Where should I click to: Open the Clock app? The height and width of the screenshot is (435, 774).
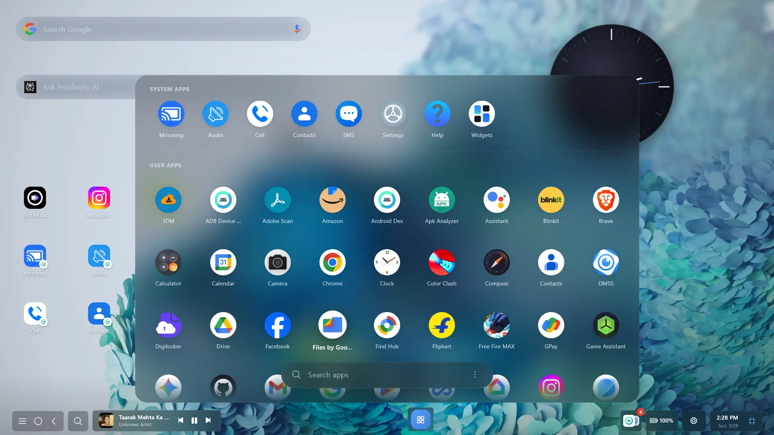click(387, 262)
